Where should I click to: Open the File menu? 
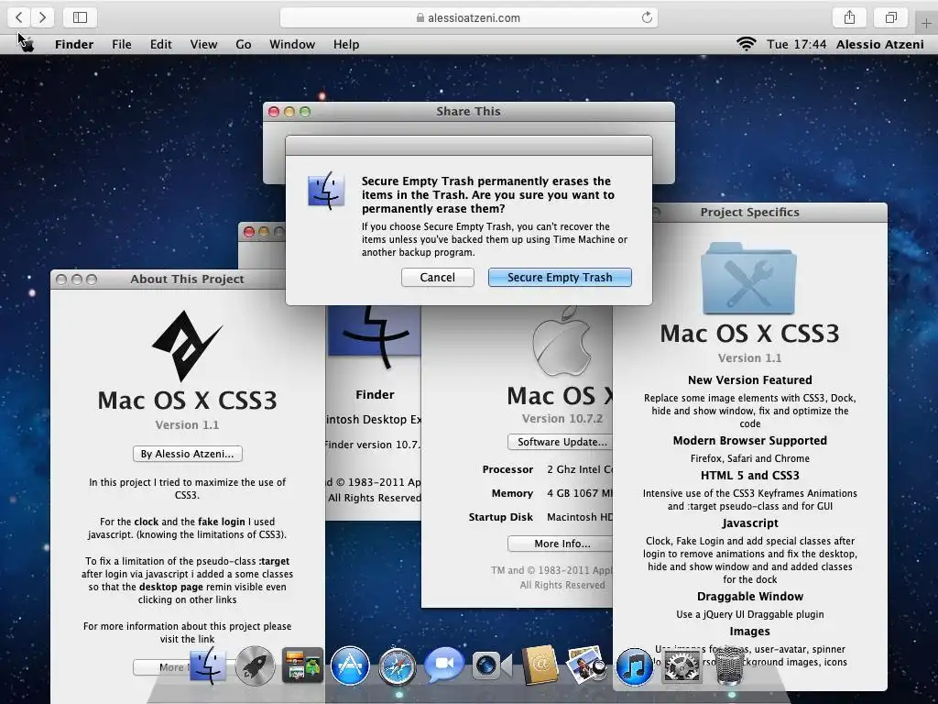(122, 44)
